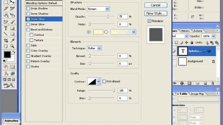Select the Move tool at toolbox top
The image size is (223, 125).
click(13, 2)
